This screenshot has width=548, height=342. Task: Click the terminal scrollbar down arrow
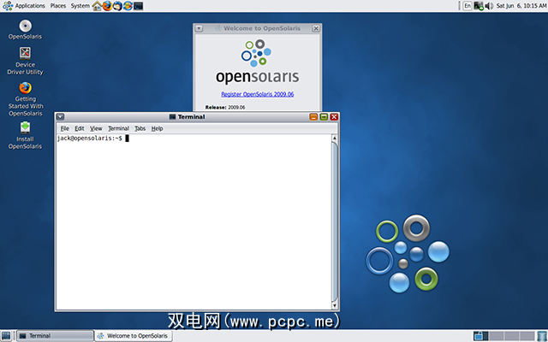pos(335,305)
